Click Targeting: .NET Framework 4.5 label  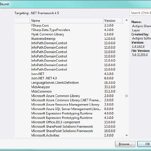(x=37, y=13)
